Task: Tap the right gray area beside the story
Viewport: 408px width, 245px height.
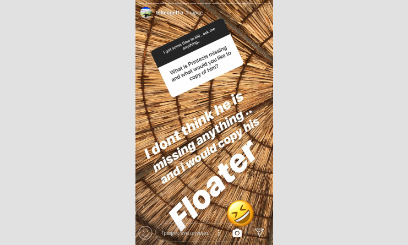Action: click(x=341, y=122)
